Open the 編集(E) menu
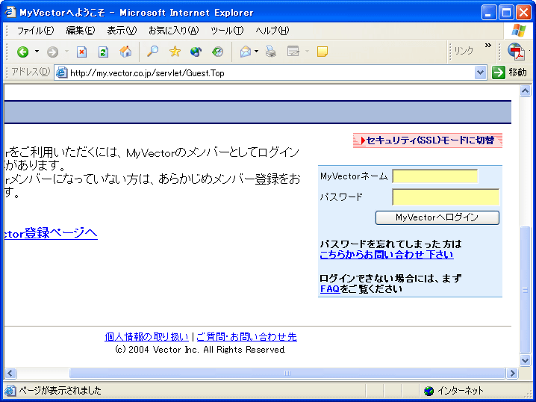 (x=81, y=31)
